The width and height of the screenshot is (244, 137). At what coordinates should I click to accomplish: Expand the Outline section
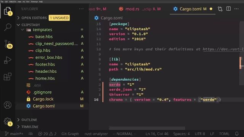click(18, 120)
